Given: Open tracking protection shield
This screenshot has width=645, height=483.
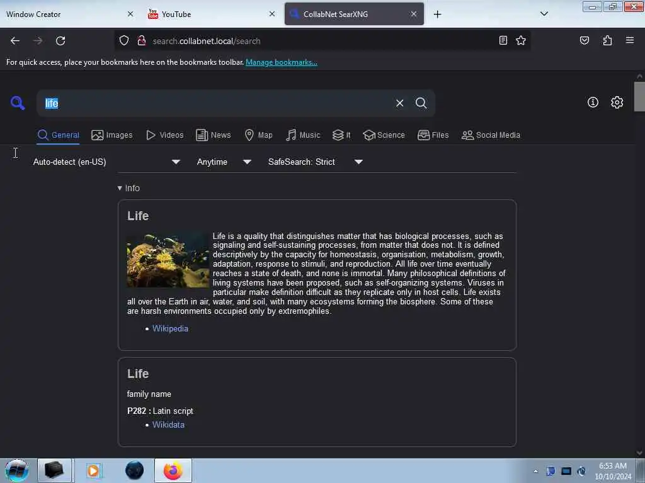Looking at the screenshot, I should coord(124,41).
